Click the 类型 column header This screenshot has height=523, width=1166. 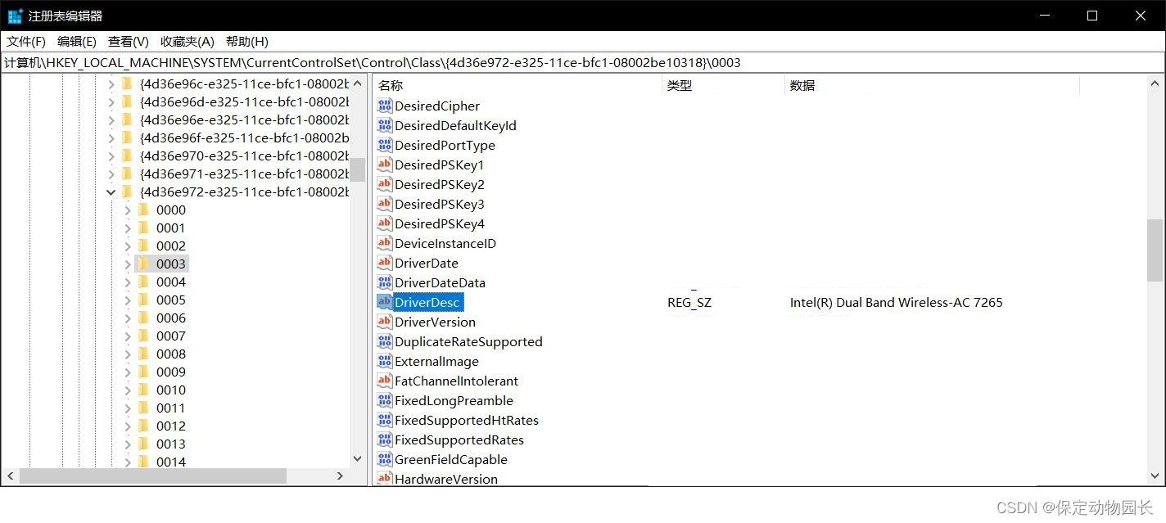tap(723, 85)
